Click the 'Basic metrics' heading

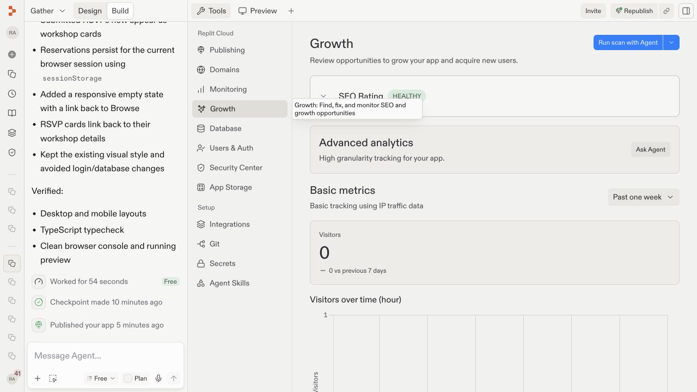click(x=343, y=191)
